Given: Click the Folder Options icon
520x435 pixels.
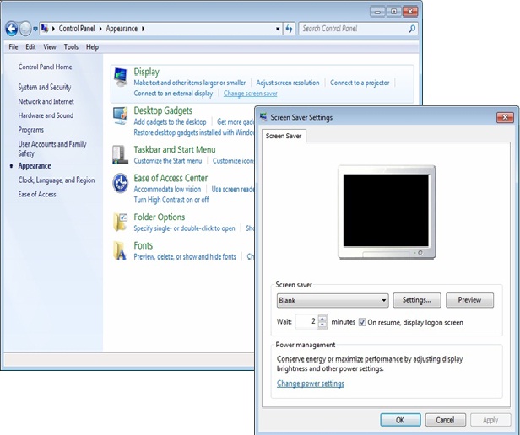Looking at the screenshot, I should (120, 222).
